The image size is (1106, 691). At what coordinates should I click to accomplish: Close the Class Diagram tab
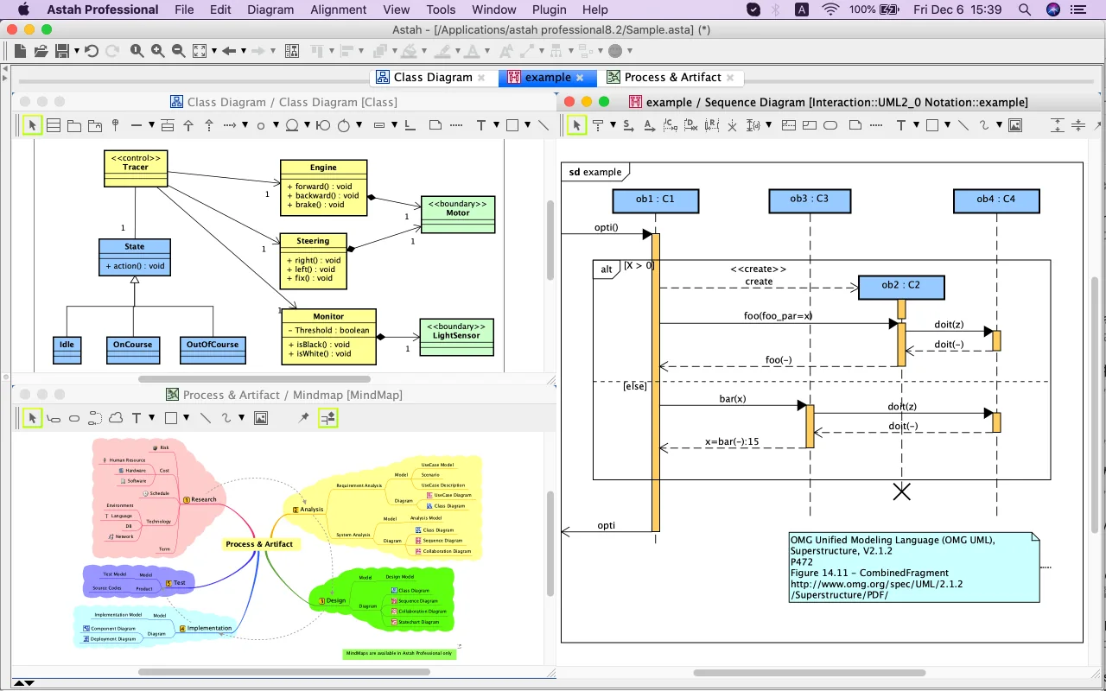pos(481,77)
